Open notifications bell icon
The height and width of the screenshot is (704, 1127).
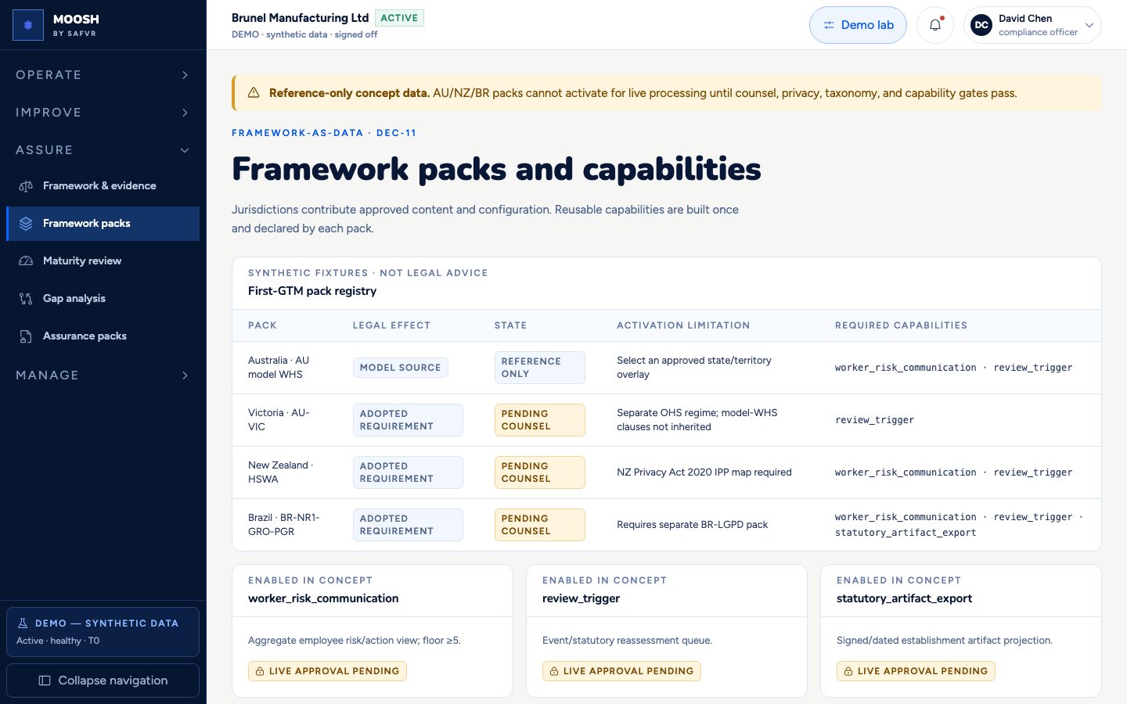(935, 25)
